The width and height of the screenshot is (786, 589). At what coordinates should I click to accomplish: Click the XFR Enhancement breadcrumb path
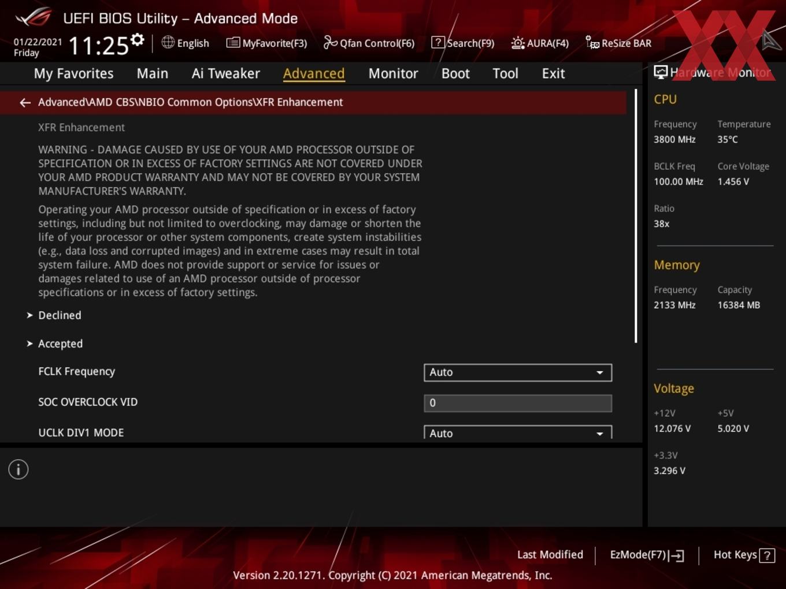(191, 102)
